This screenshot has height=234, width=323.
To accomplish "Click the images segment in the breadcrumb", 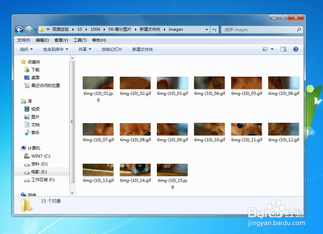I will click(x=176, y=29).
